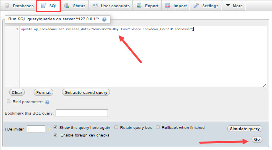
Task: Open the Status tab
Action: (75, 6)
